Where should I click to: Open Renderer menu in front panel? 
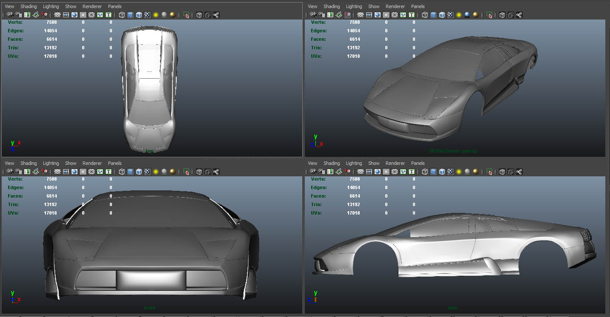(92, 163)
